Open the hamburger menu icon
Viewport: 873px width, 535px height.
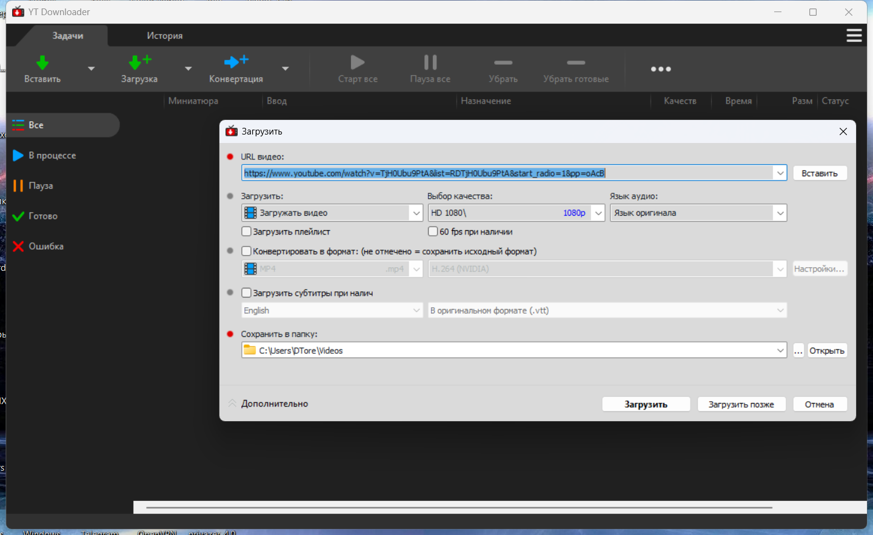tap(854, 36)
